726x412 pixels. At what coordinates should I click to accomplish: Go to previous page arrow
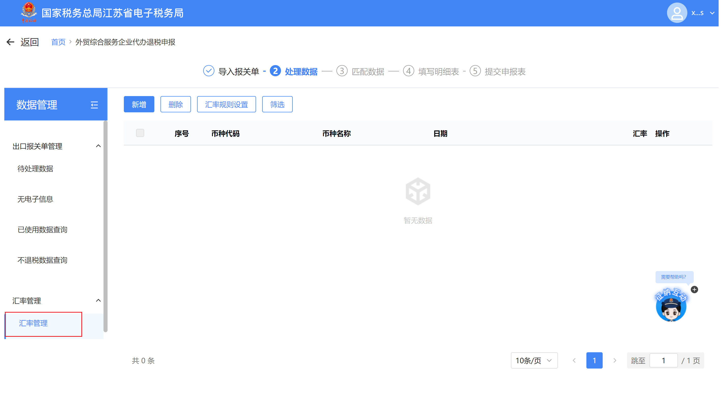tap(574, 360)
